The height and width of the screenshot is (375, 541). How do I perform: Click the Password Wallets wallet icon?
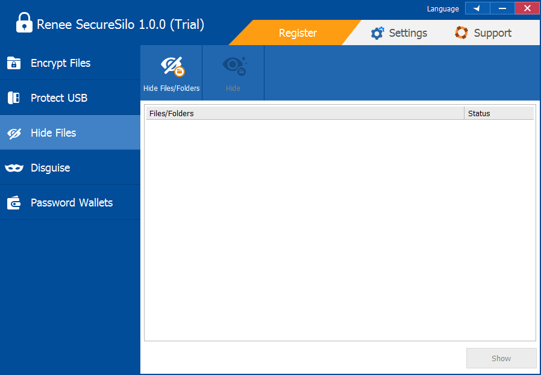tap(14, 203)
